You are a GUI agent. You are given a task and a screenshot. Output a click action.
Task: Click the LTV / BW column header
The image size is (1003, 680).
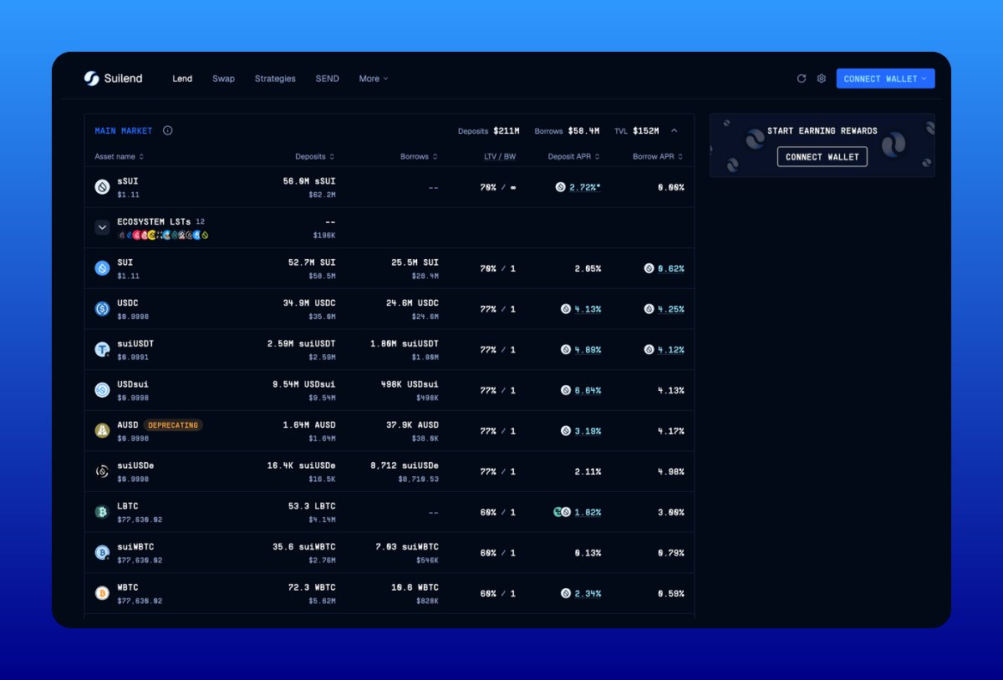[500, 156]
